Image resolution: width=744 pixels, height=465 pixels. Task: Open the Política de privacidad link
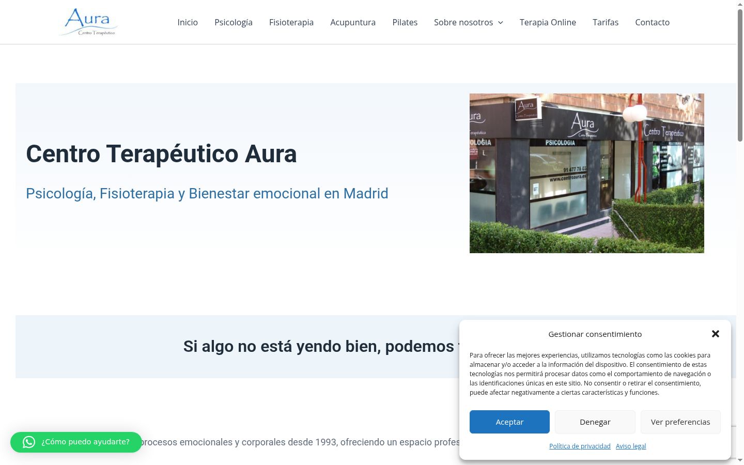point(580,446)
